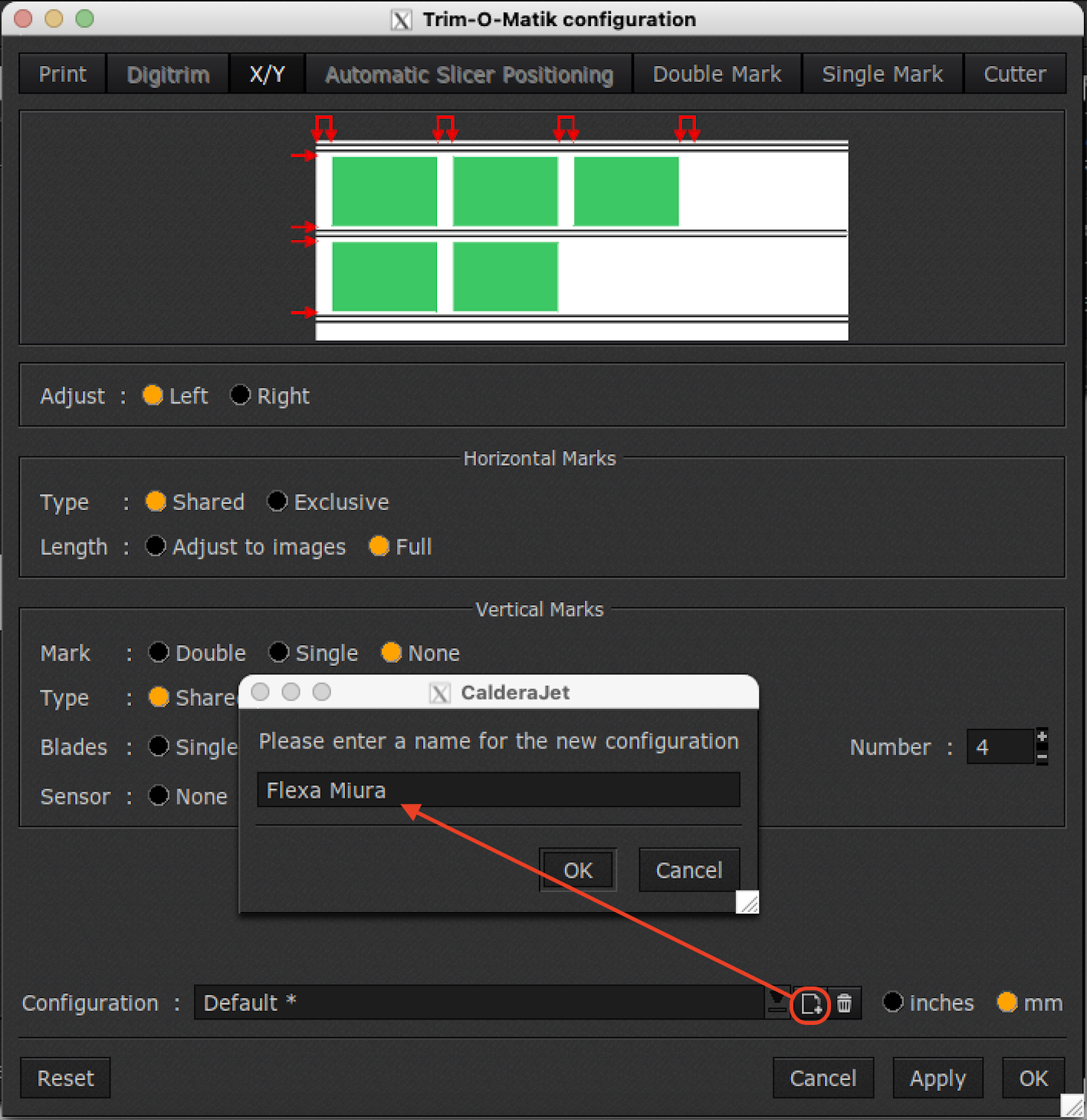Select Adjust to images length option
The width and height of the screenshot is (1087, 1120).
point(156,546)
